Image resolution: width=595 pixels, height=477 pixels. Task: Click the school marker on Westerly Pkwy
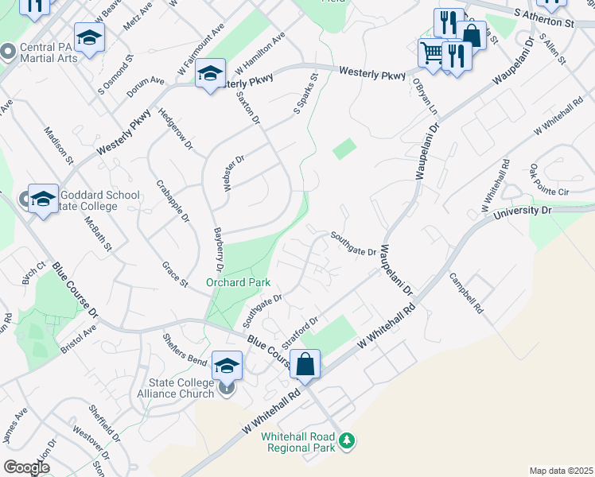pyautogui.click(x=210, y=74)
